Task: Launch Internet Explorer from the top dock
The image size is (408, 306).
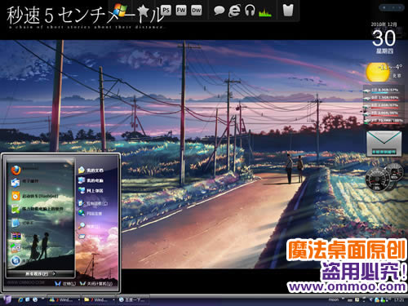Action: (x=234, y=11)
